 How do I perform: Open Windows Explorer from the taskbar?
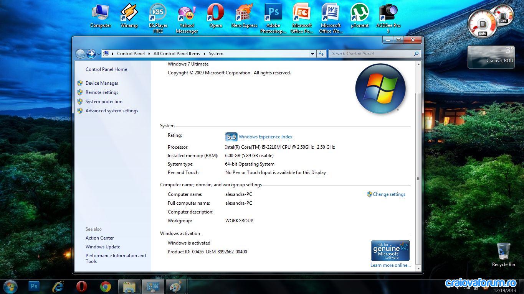(x=129, y=286)
